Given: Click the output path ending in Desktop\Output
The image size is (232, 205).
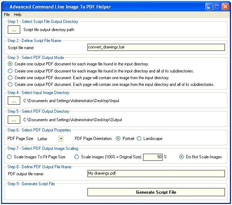Looking at the screenshot, I should coord(73,120).
